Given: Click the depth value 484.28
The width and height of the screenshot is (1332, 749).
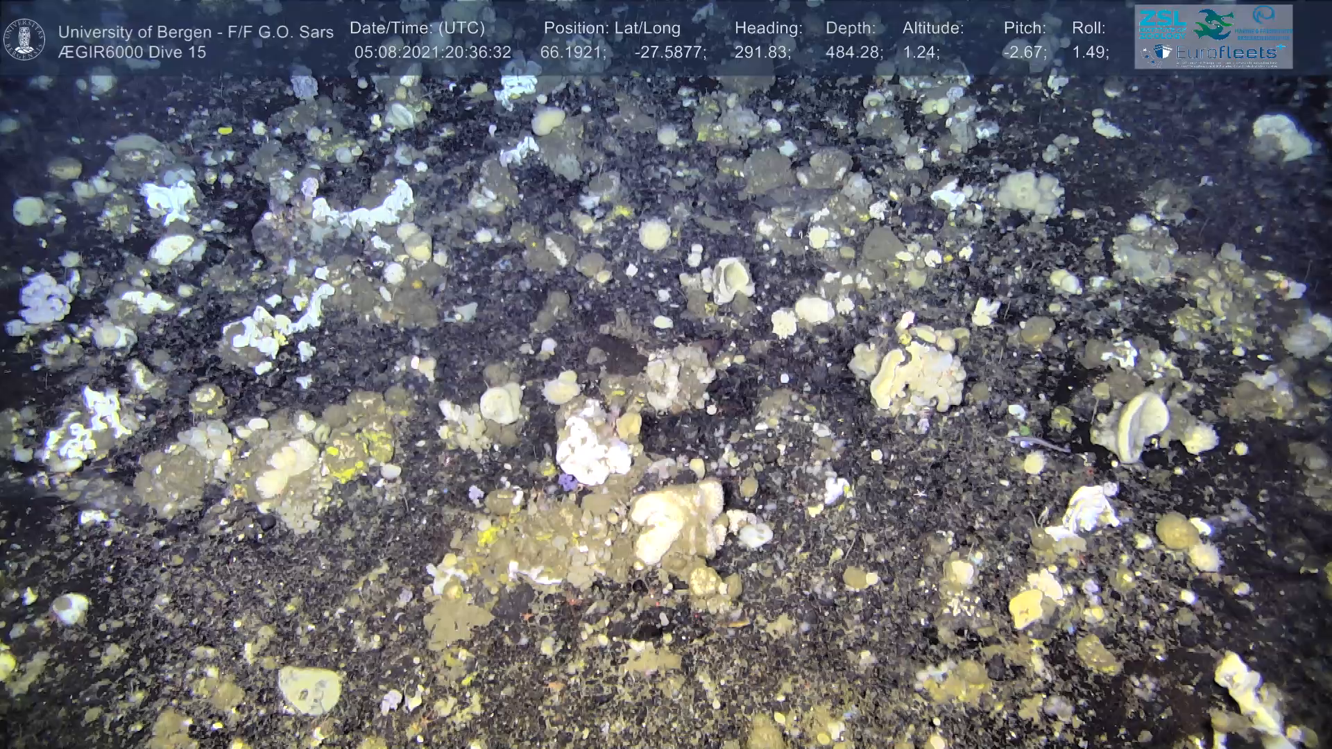Looking at the screenshot, I should click(854, 52).
